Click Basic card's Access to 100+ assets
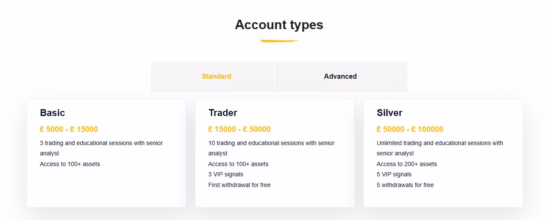 70,164
